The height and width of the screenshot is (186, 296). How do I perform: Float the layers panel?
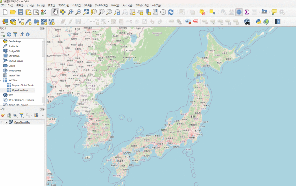coord(40,109)
